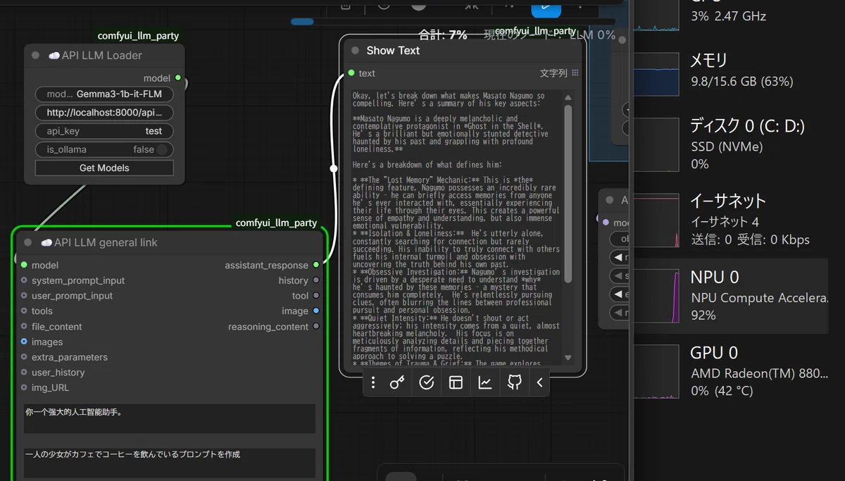Click the img_URL input slot dot
This screenshot has width=845, height=481.
point(24,387)
